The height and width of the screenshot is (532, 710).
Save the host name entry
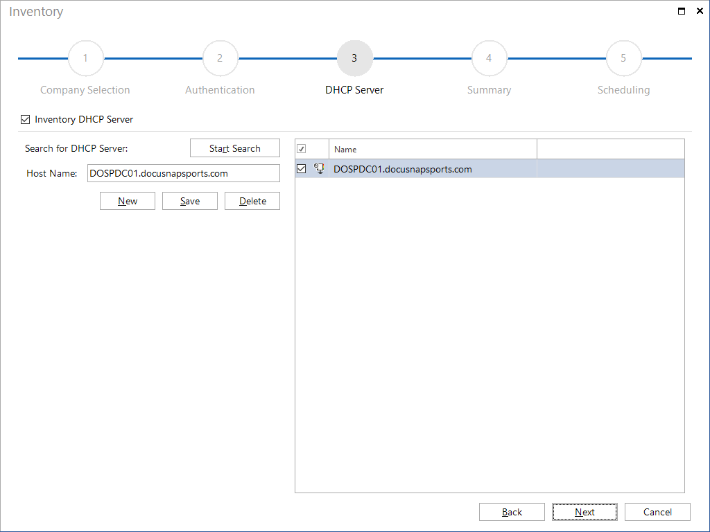coord(190,201)
